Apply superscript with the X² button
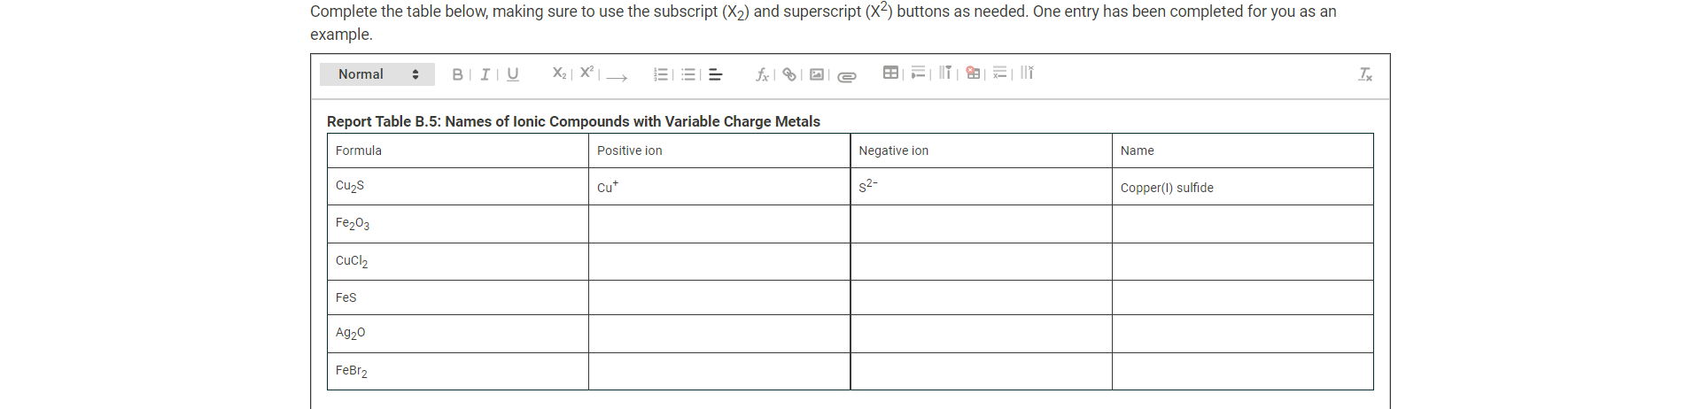 pyautogui.click(x=586, y=73)
